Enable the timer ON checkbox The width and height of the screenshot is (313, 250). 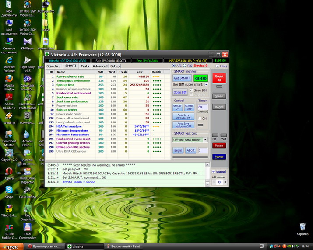tap(200, 118)
